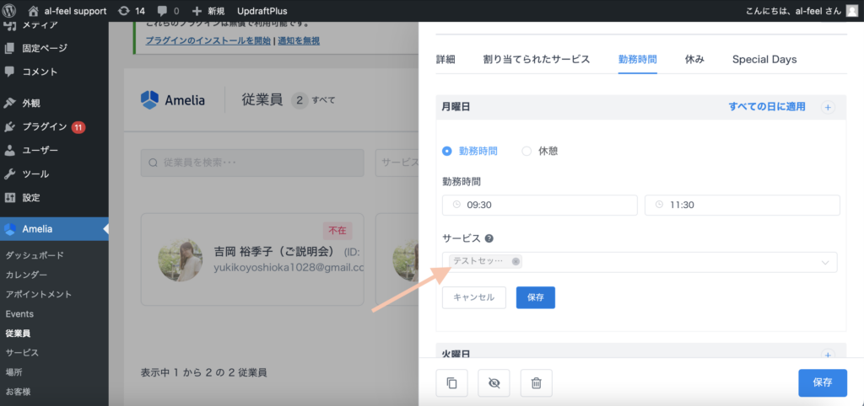Click the サービス help question mark icon
The height and width of the screenshot is (406, 864).
click(x=489, y=238)
